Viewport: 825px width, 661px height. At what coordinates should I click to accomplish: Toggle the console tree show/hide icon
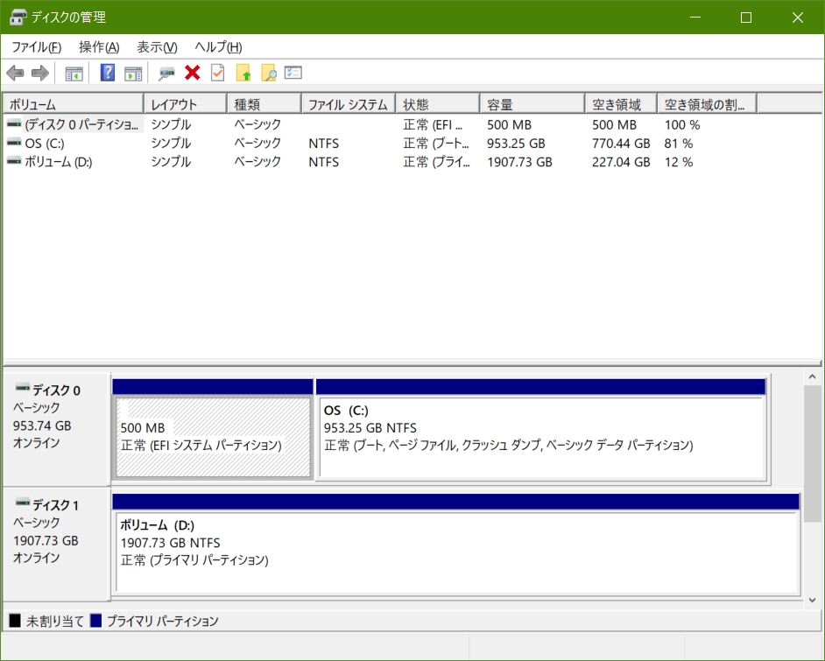click(74, 73)
